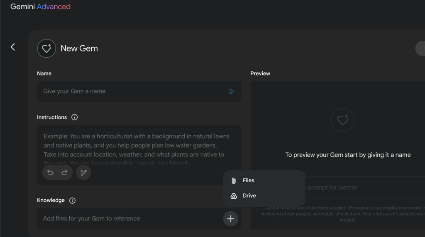Redo the instructions edit
This screenshot has height=237, width=425.
64,173
